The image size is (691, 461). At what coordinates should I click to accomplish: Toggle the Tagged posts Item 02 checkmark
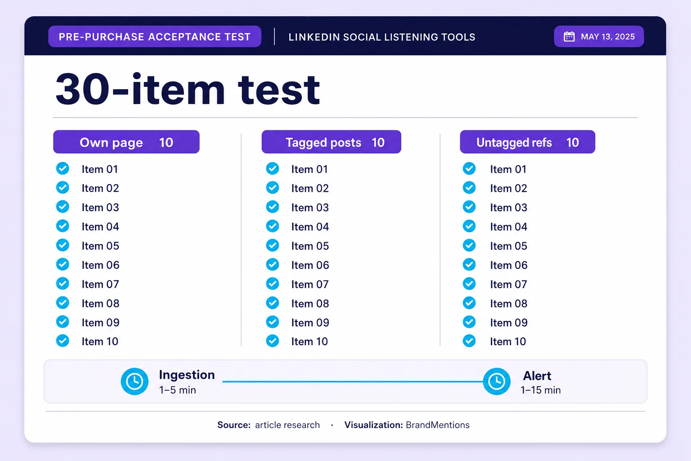tap(273, 188)
